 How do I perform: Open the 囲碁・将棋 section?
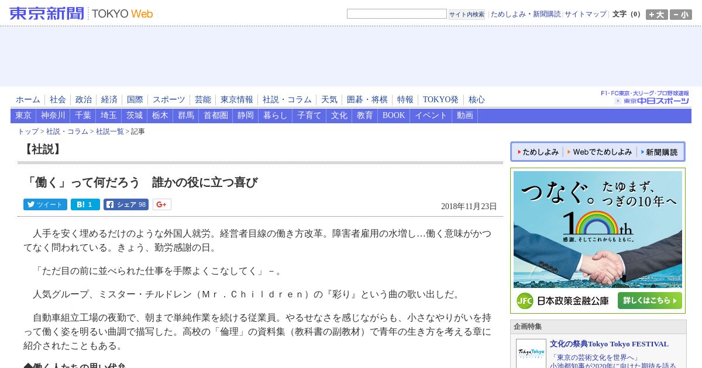coord(367,100)
